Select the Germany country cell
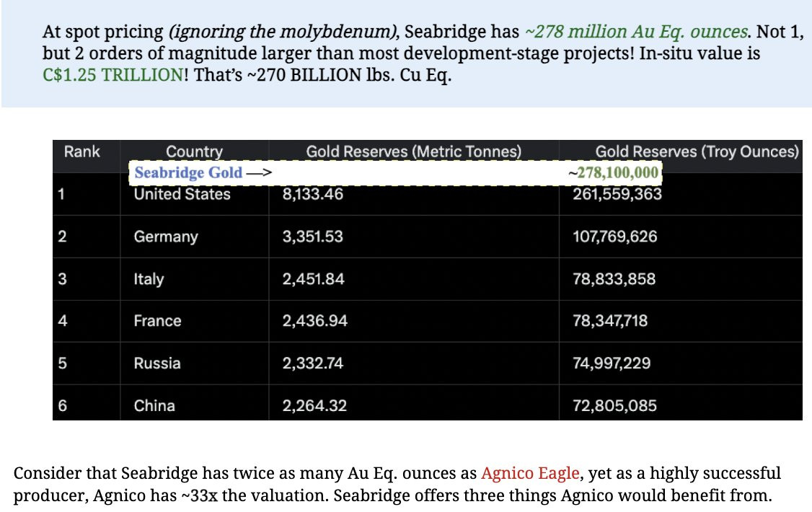The height and width of the screenshot is (512, 812). pos(166,237)
